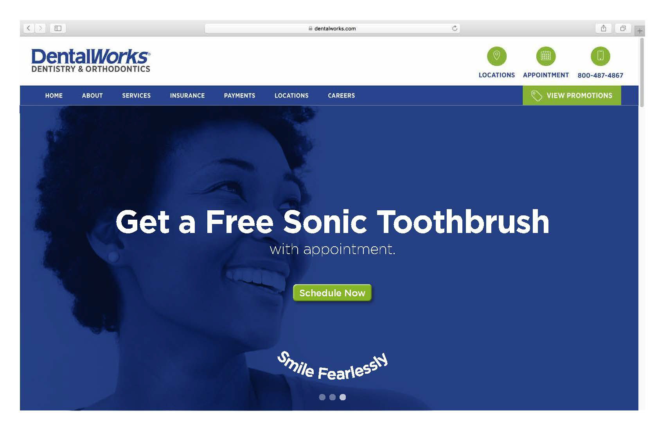Click the Schedule Now button

pos(332,293)
